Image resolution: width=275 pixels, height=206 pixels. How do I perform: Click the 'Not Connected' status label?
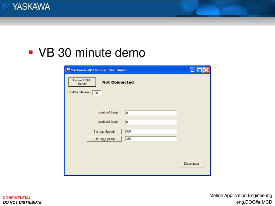[118, 82]
